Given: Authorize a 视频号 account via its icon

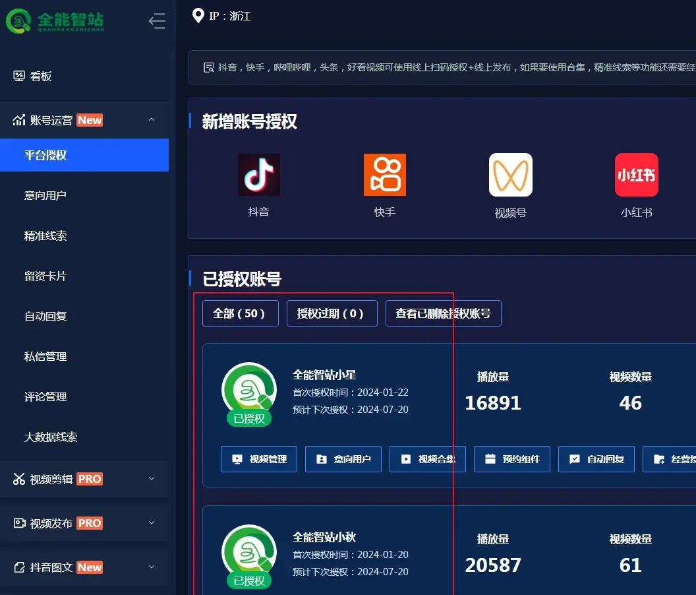Looking at the screenshot, I should click(510, 175).
